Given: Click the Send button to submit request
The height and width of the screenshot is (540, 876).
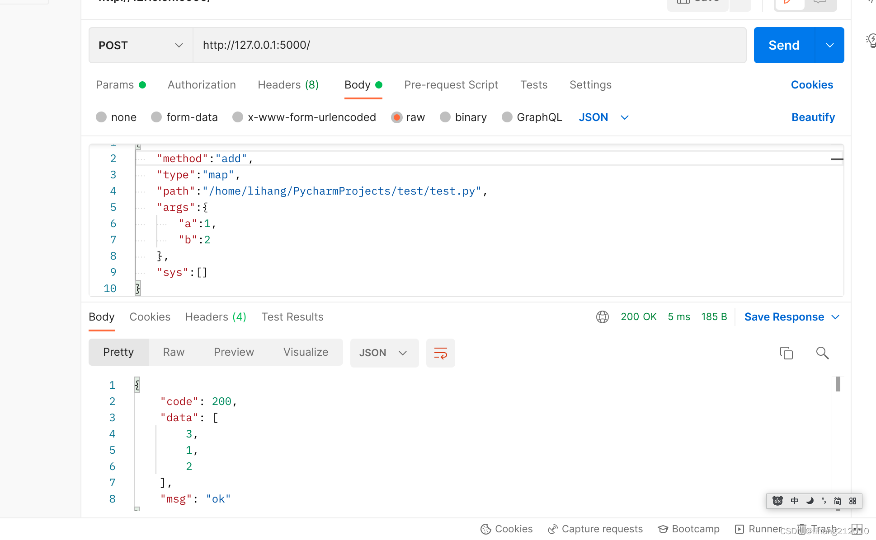Looking at the screenshot, I should point(784,45).
